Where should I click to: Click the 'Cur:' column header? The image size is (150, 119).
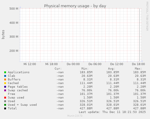[58, 69]
